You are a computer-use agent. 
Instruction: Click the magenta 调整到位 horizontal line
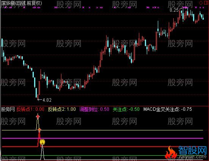coord(103,138)
